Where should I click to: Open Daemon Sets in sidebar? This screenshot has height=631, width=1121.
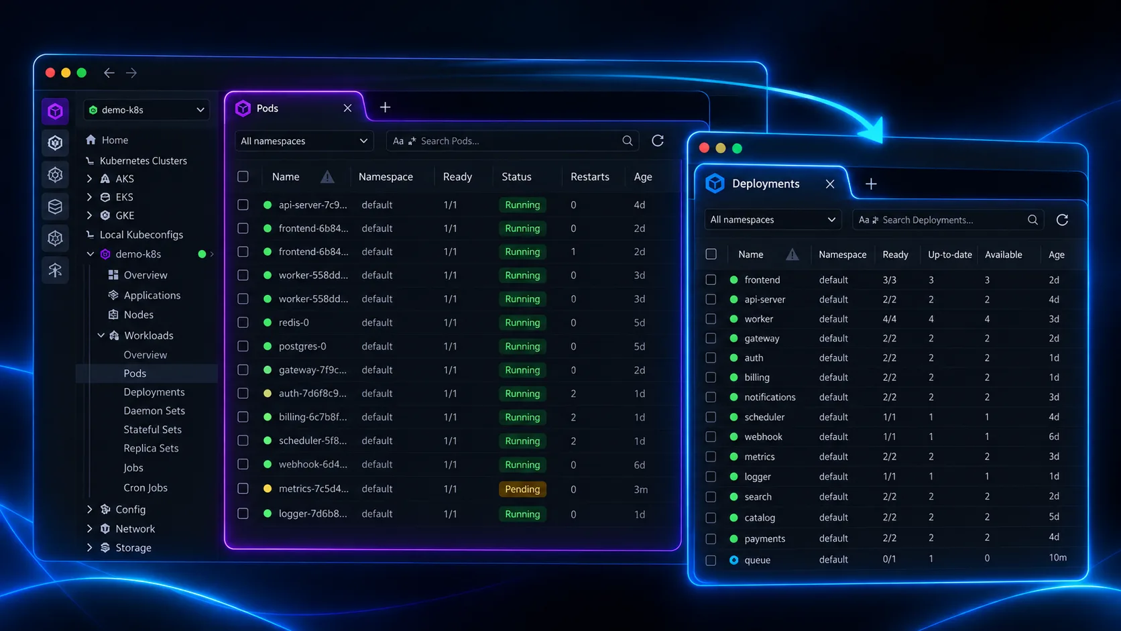(154, 411)
